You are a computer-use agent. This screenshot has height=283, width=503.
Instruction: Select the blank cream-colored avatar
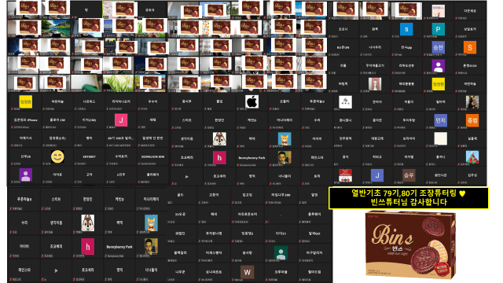[x=440, y=138]
